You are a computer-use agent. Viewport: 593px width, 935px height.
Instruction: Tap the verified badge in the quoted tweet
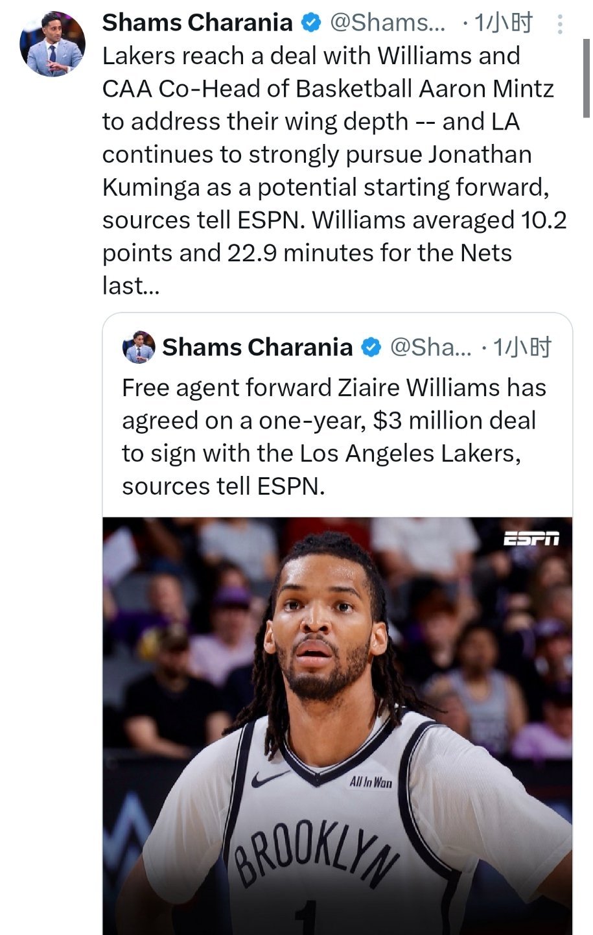pos(371,348)
